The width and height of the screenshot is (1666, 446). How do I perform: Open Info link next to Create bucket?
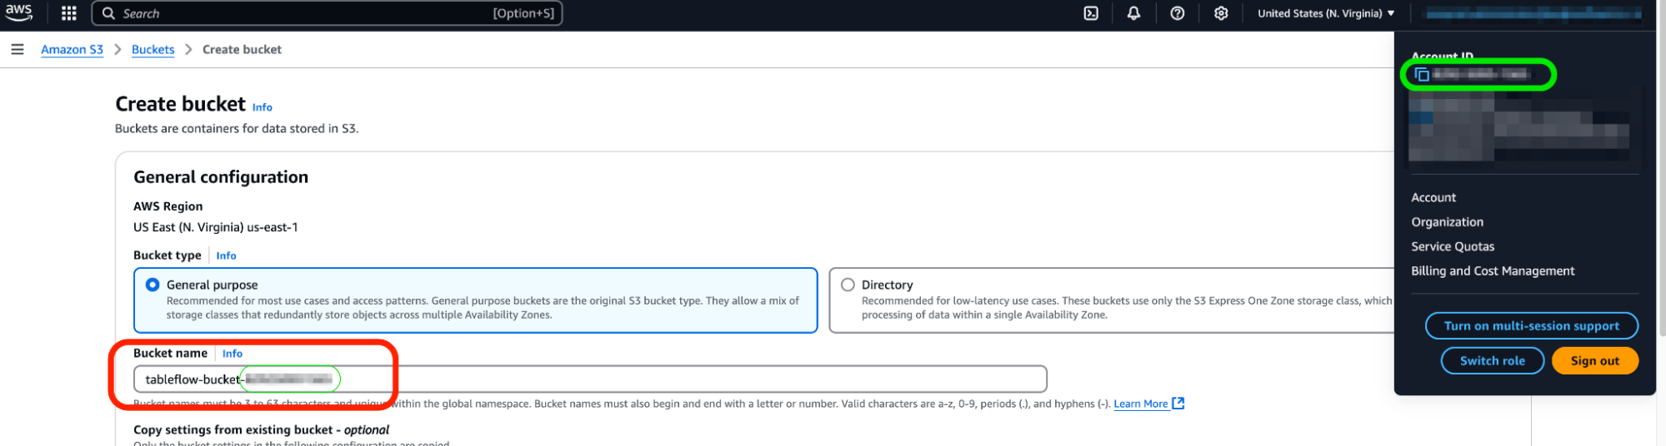click(x=263, y=107)
